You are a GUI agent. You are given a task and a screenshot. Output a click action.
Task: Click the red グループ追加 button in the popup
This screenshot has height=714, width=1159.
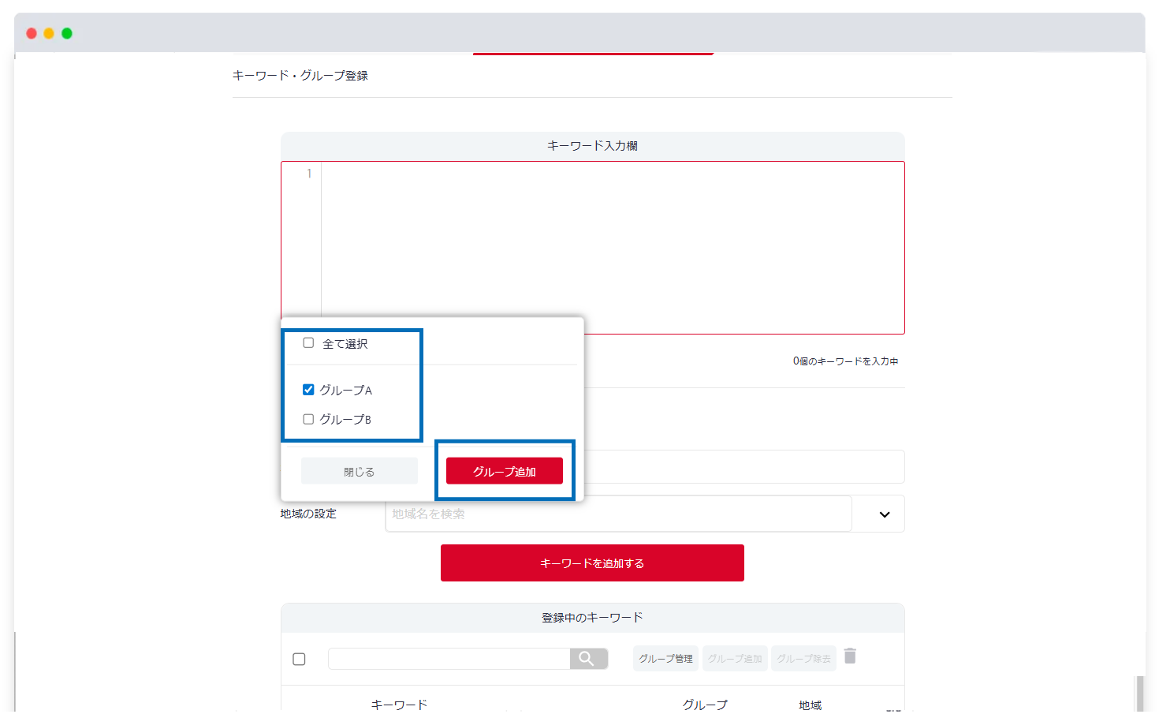504,470
